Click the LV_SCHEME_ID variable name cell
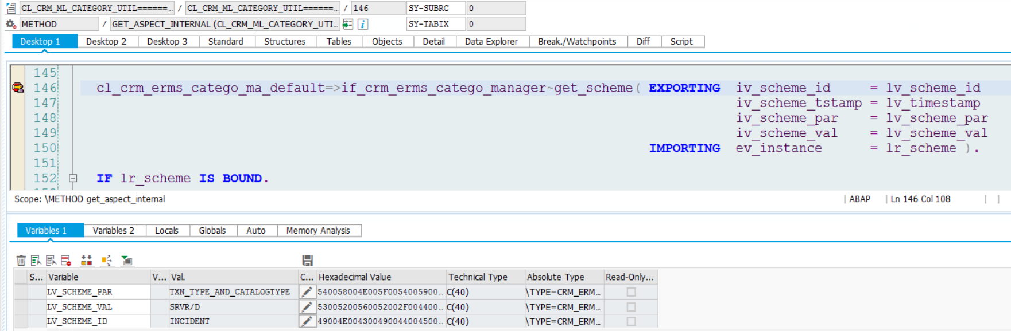1011x331 pixels. point(98,321)
